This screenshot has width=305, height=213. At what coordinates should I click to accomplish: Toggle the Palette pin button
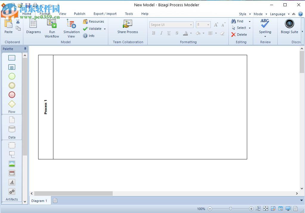pyautogui.click(x=25, y=49)
